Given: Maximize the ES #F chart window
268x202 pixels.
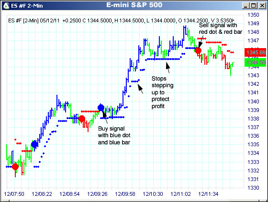Looking at the screenshot, I should pos(254,6).
